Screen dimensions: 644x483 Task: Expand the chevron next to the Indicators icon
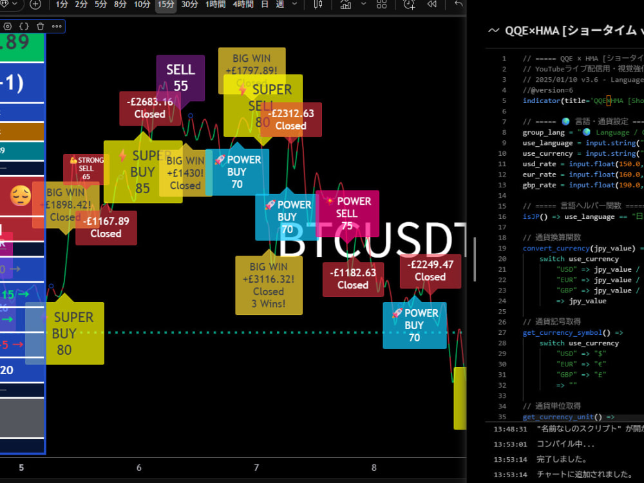(x=363, y=4)
